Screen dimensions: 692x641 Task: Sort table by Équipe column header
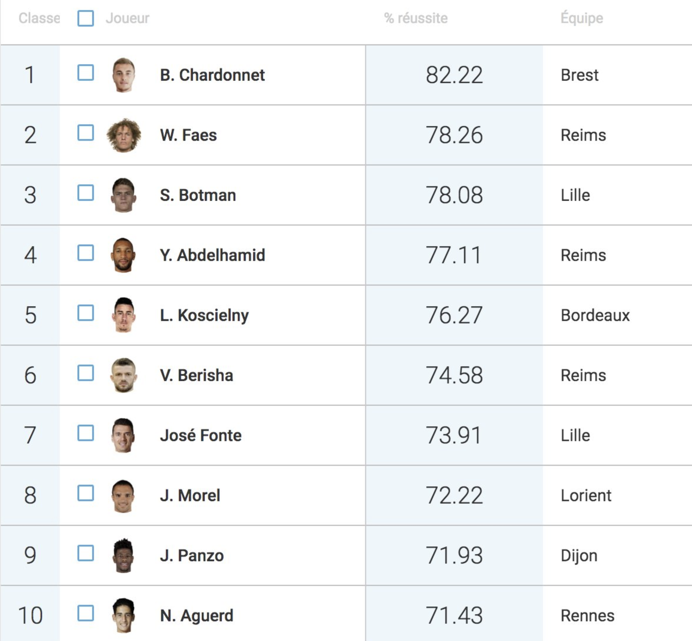tap(582, 18)
